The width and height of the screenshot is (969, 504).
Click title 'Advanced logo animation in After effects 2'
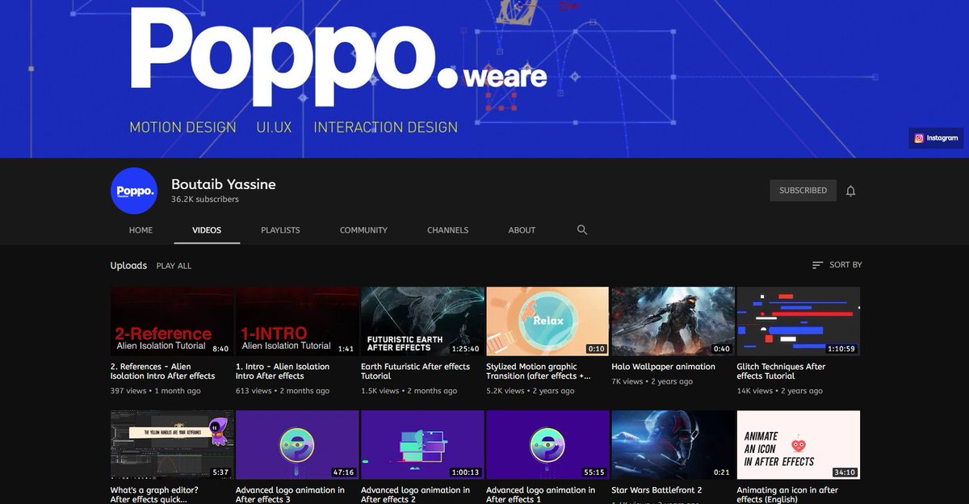pos(415,494)
